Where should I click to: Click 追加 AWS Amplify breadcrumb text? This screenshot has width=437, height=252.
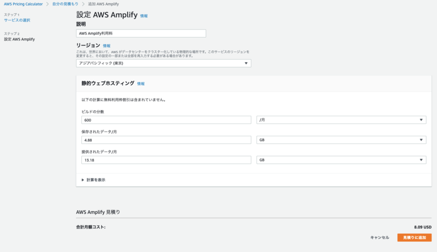point(103,4)
